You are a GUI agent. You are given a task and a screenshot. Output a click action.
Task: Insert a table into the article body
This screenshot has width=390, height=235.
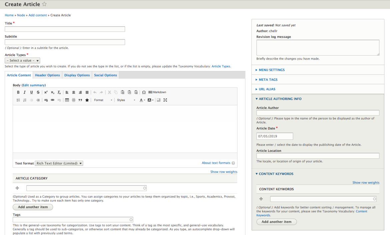[x=67, y=100]
